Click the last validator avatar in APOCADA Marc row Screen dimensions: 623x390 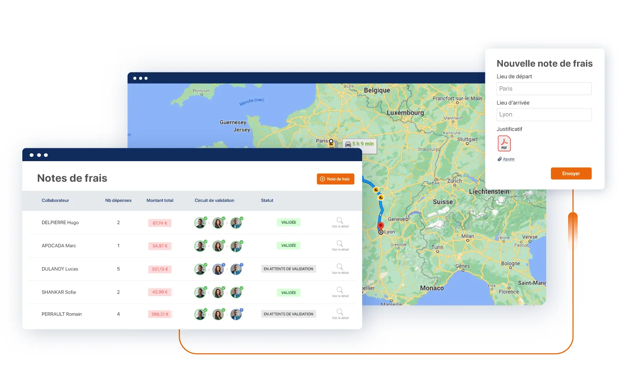pos(236,246)
